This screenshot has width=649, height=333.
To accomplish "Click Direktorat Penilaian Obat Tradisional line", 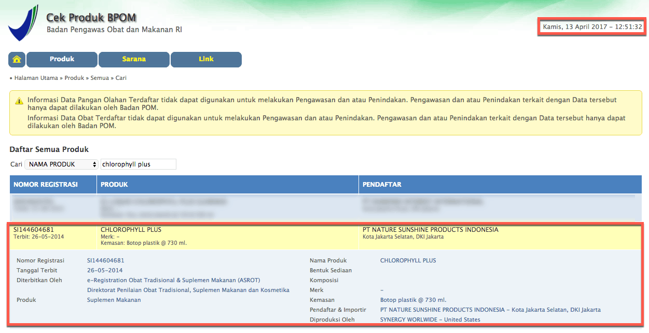I will (x=188, y=290).
